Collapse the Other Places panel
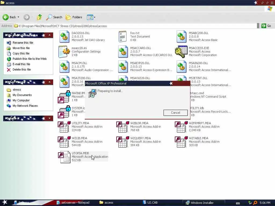The height and width of the screenshot is (206, 275). 49,82
